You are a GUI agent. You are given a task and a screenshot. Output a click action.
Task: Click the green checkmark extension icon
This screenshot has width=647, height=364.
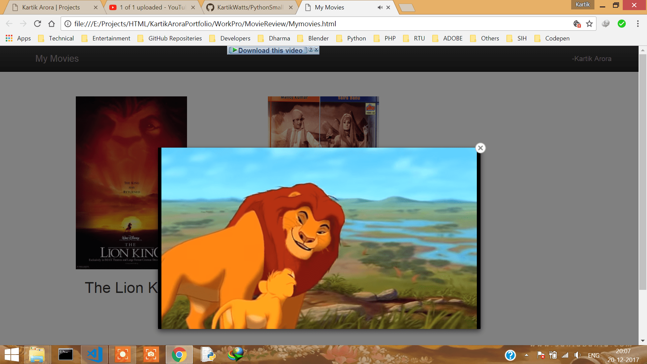click(622, 24)
